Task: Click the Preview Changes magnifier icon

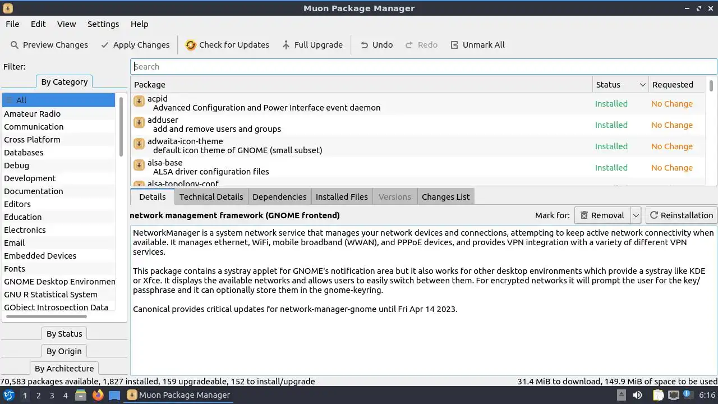Action: point(15,45)
